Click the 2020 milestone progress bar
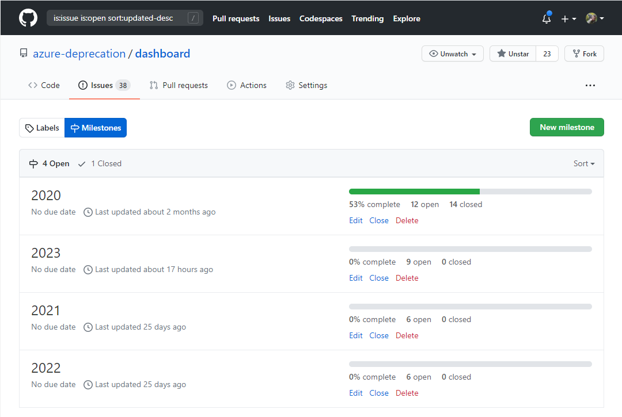 pos(471,192)
